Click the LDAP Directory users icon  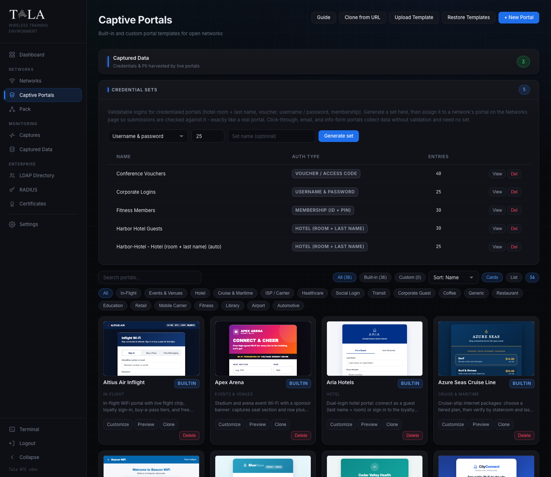pos(12,175)
